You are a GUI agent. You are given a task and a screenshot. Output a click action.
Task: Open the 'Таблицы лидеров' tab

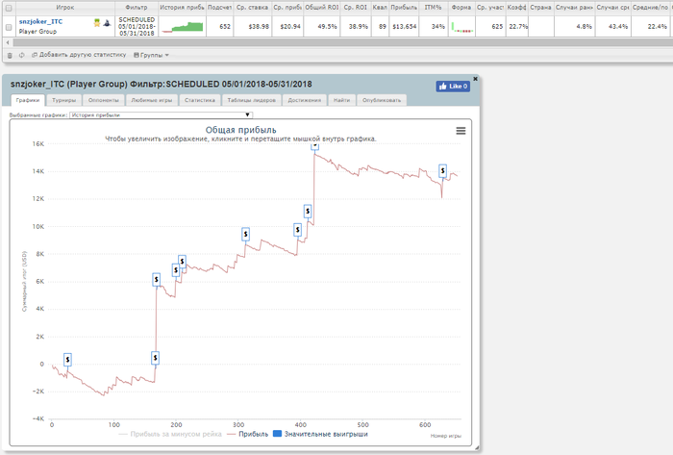[x=252, y=100]
